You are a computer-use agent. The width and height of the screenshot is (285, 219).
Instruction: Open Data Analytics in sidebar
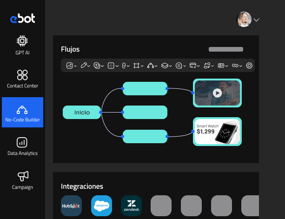click(22, 146)
